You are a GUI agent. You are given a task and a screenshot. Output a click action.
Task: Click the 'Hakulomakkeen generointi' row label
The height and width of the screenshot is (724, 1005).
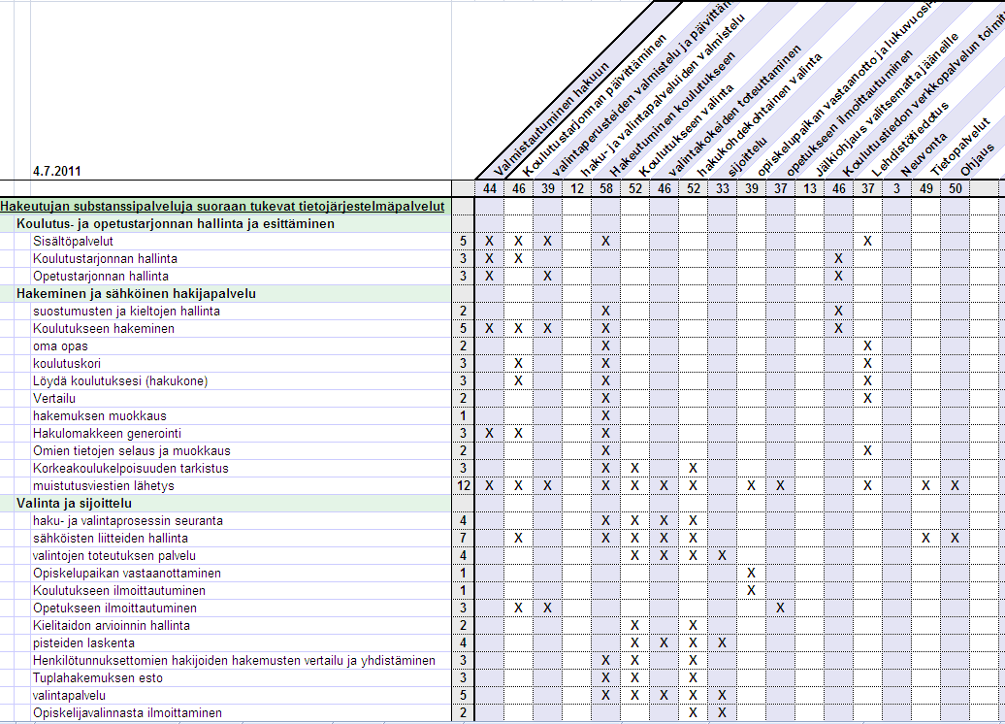107,433
